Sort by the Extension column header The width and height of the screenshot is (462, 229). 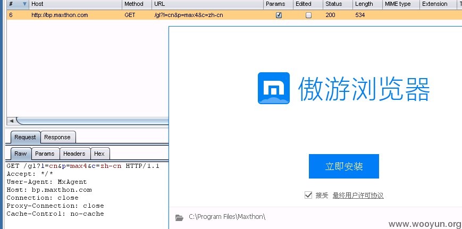tap(438, 4)
